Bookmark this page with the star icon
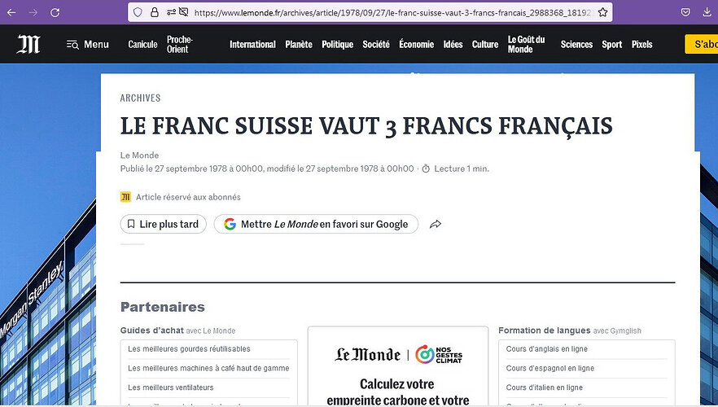Image resolution: width=718 pixels, height=407 pixels. pyautogui.click(x=603, y=12)
